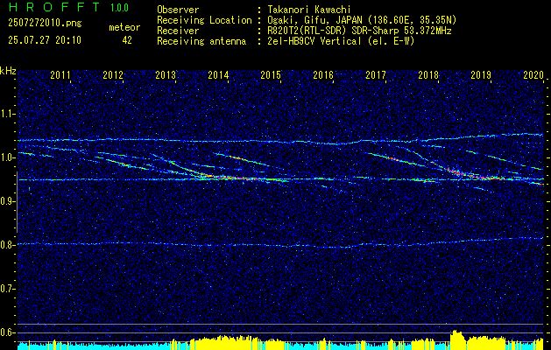The width and height of the screenshot is (551, 350).
Task: Select the observer name Takanori Kawachi
Action: [309, 10]
